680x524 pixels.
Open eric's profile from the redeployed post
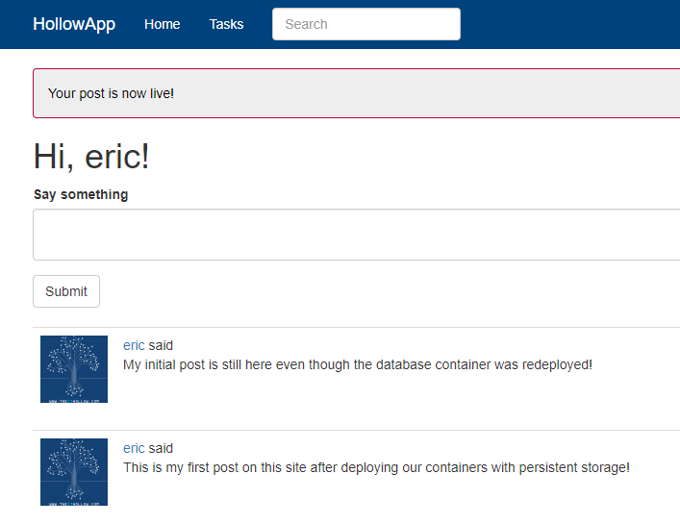(134, 345)
